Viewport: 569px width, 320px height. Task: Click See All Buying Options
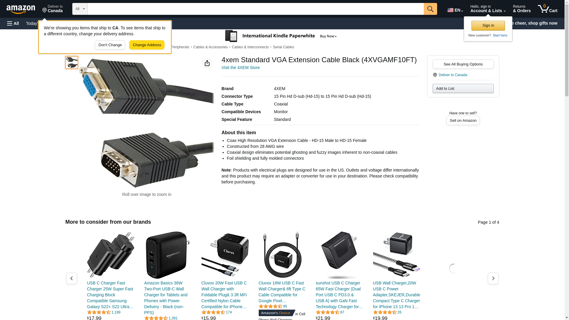point(463,64)
